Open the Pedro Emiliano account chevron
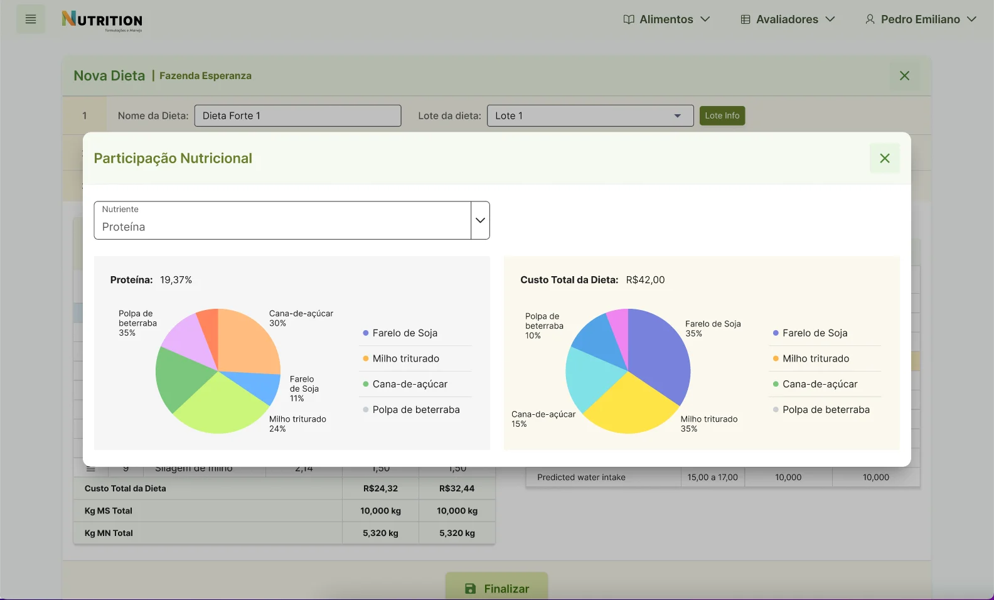The width and height of the screenshot is (994, 600). pyautogui.click(x=972, y=19)
